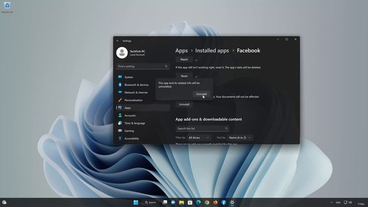Open Task View from the taskbar
Screen dimensions: 368x207
tap(165, 202)
